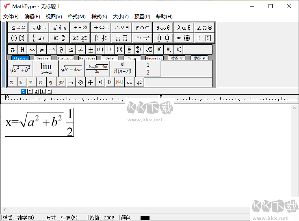
Task: Open the 编辑(E) menu
Action: tap(32, 17)
